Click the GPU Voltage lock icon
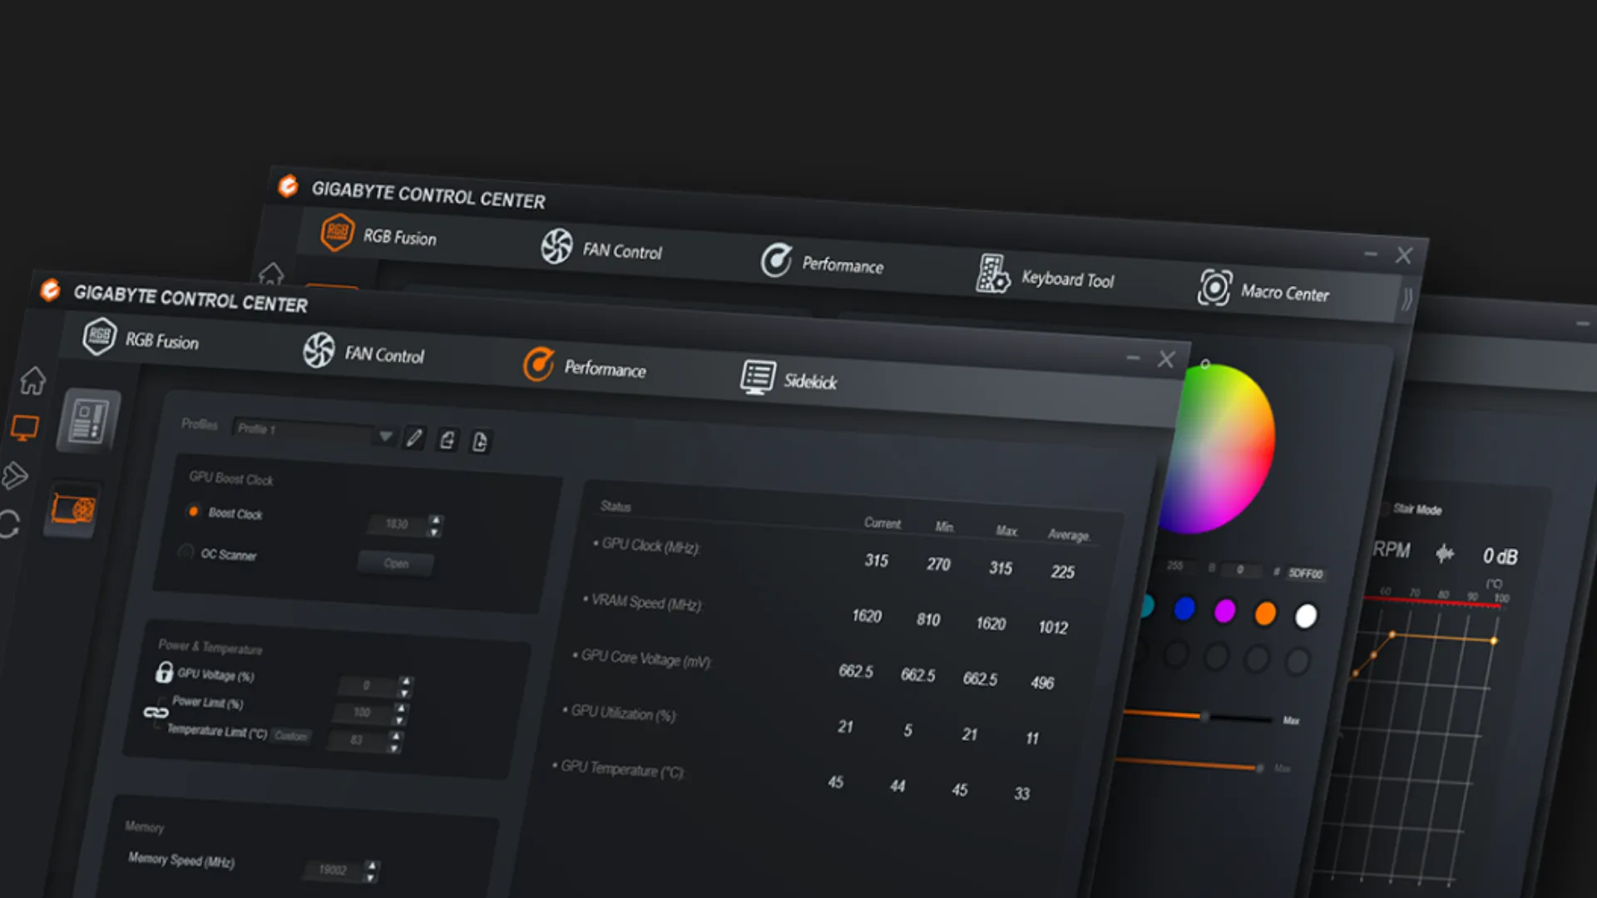The height and width of the screenshot is (898, 1597). pyautogui.click(x=164, y=672)
